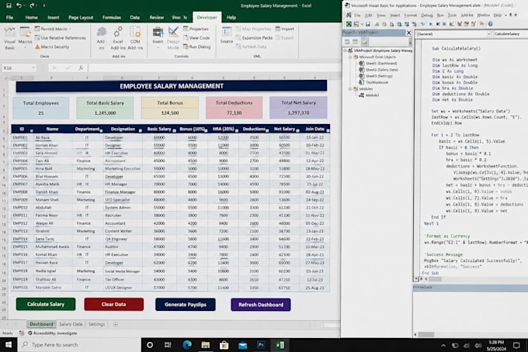This screenshot has width=528, height=352.
Task: Click Design Mode icon in VBA toolbar
Action: pos(452,24)
